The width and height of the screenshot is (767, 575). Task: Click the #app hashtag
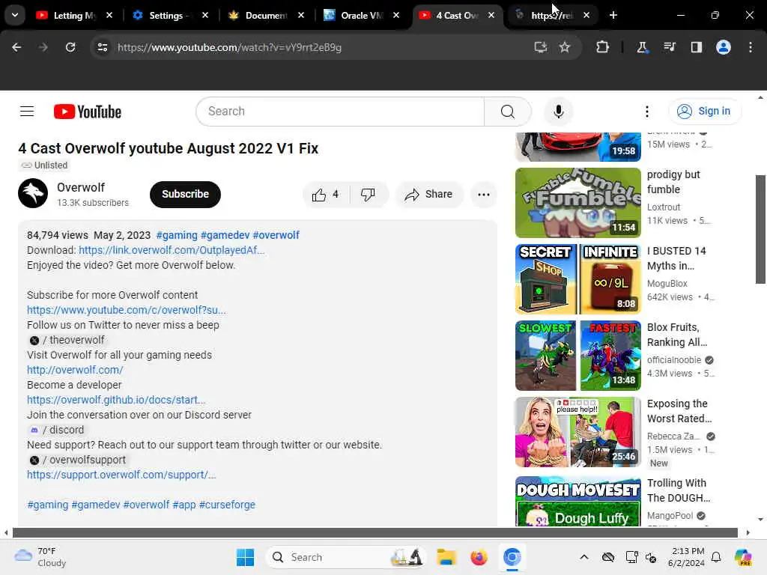point(184,505)
